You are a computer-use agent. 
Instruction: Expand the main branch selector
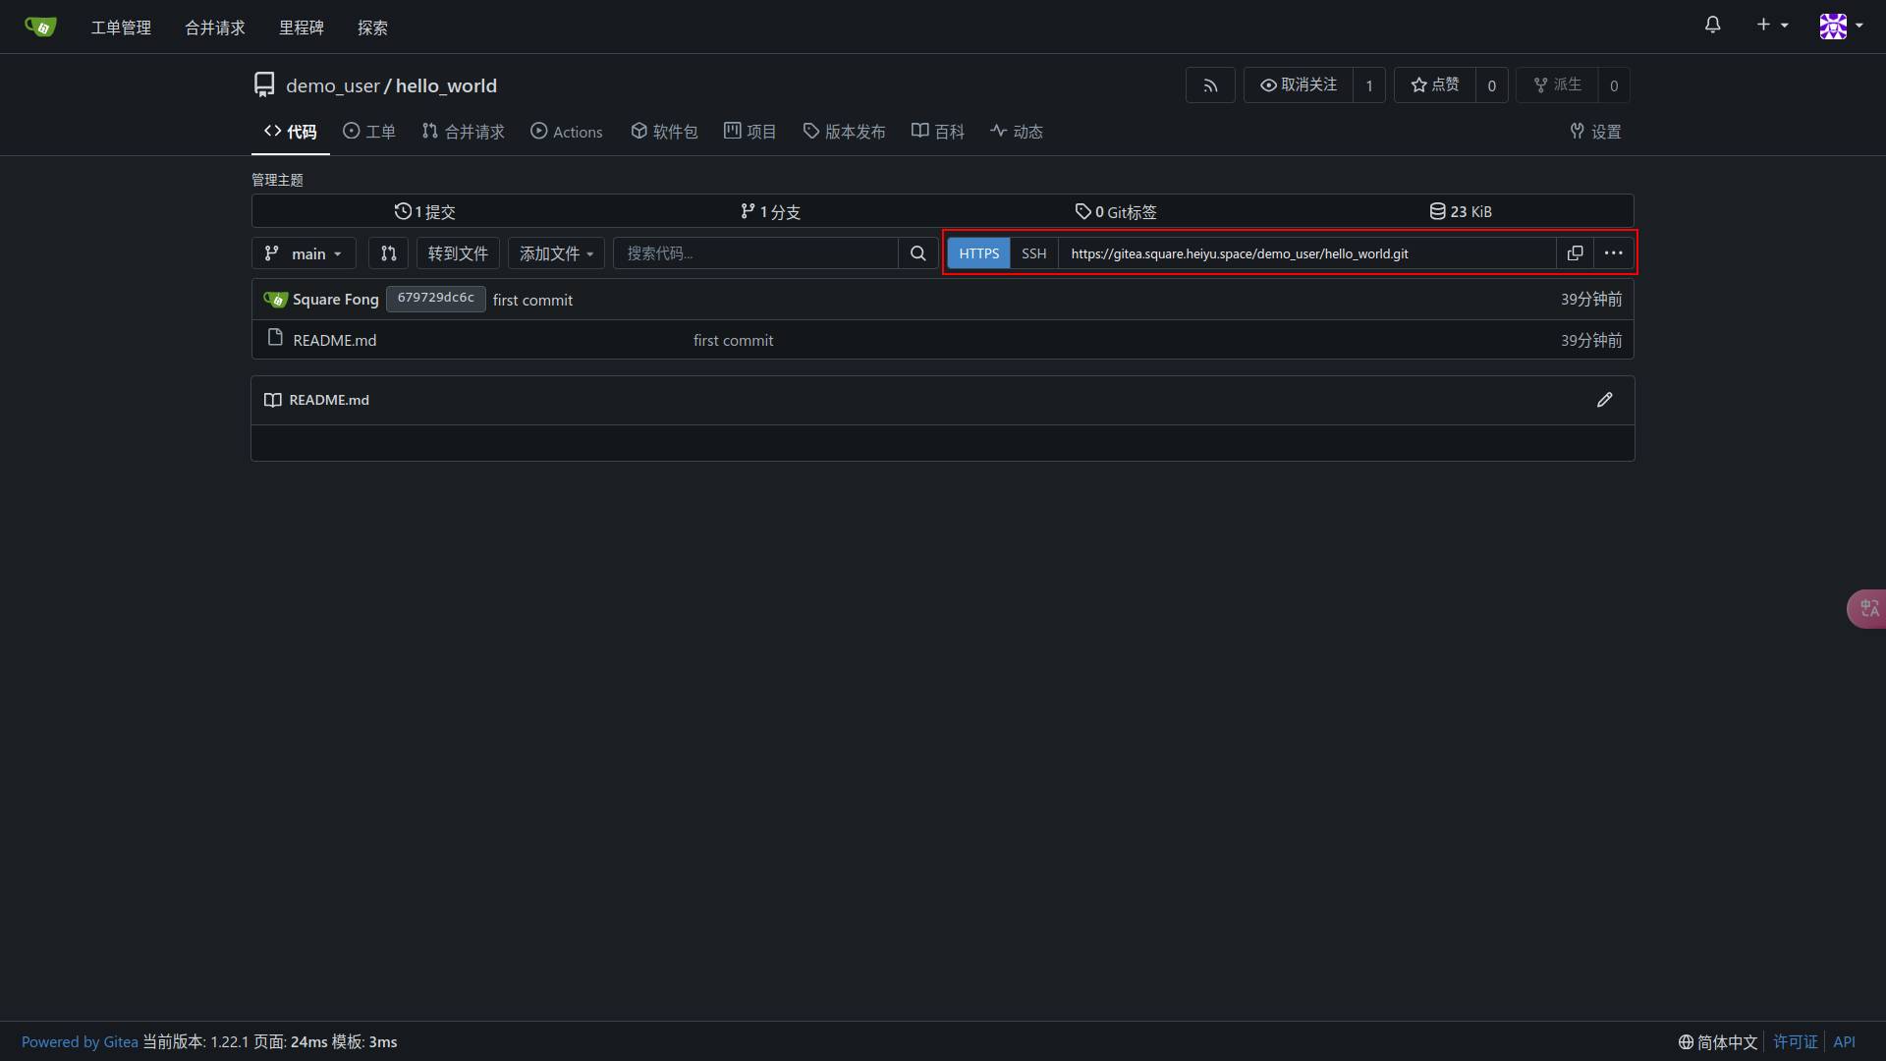304,253
